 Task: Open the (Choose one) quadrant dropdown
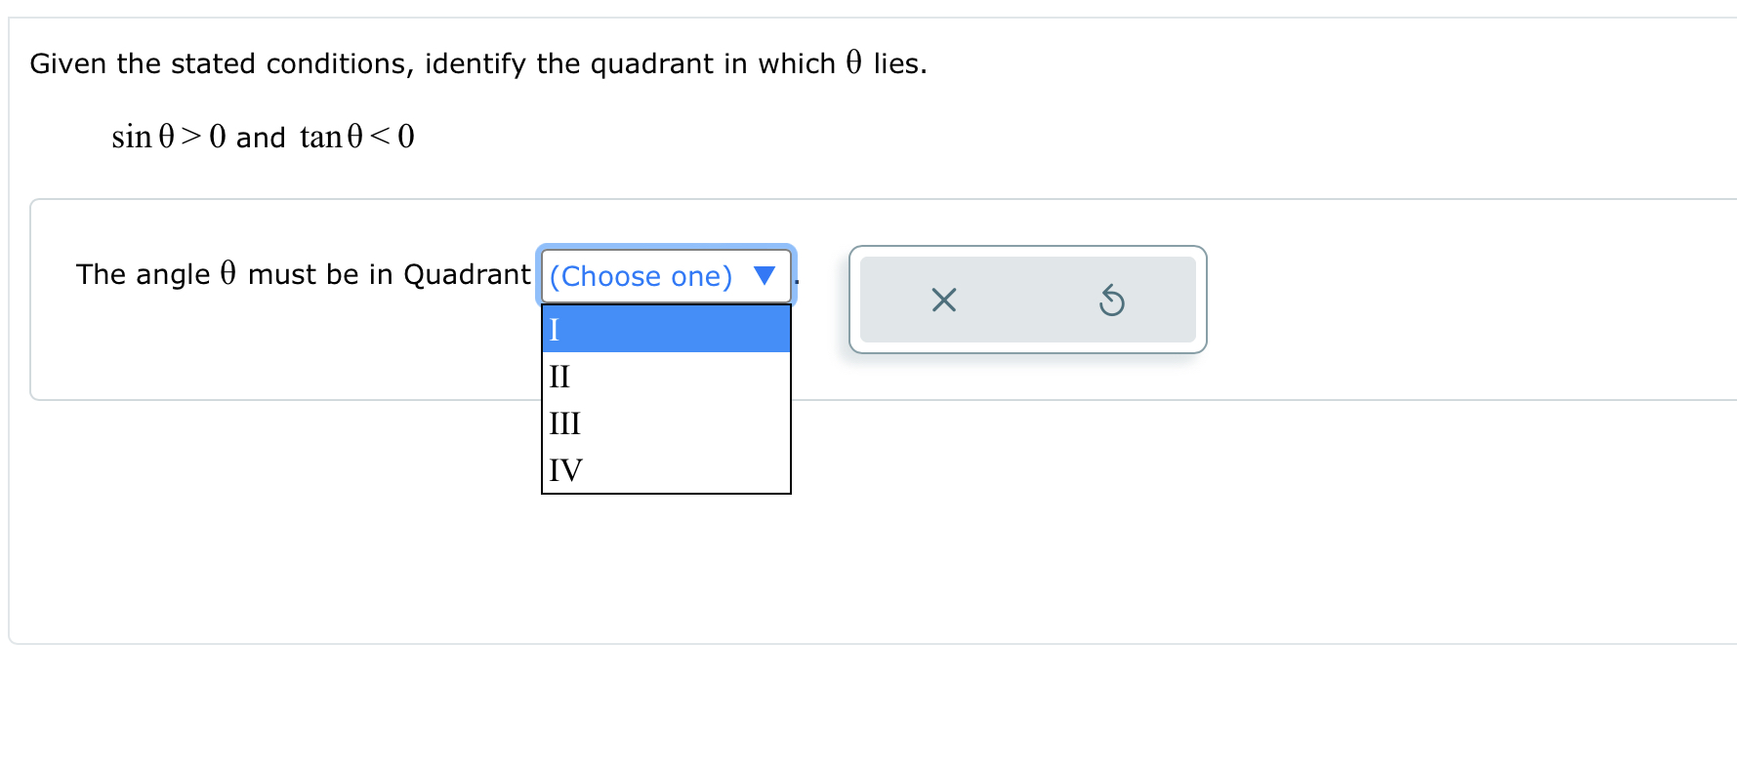pyautogui.click(x=665, y=276)
